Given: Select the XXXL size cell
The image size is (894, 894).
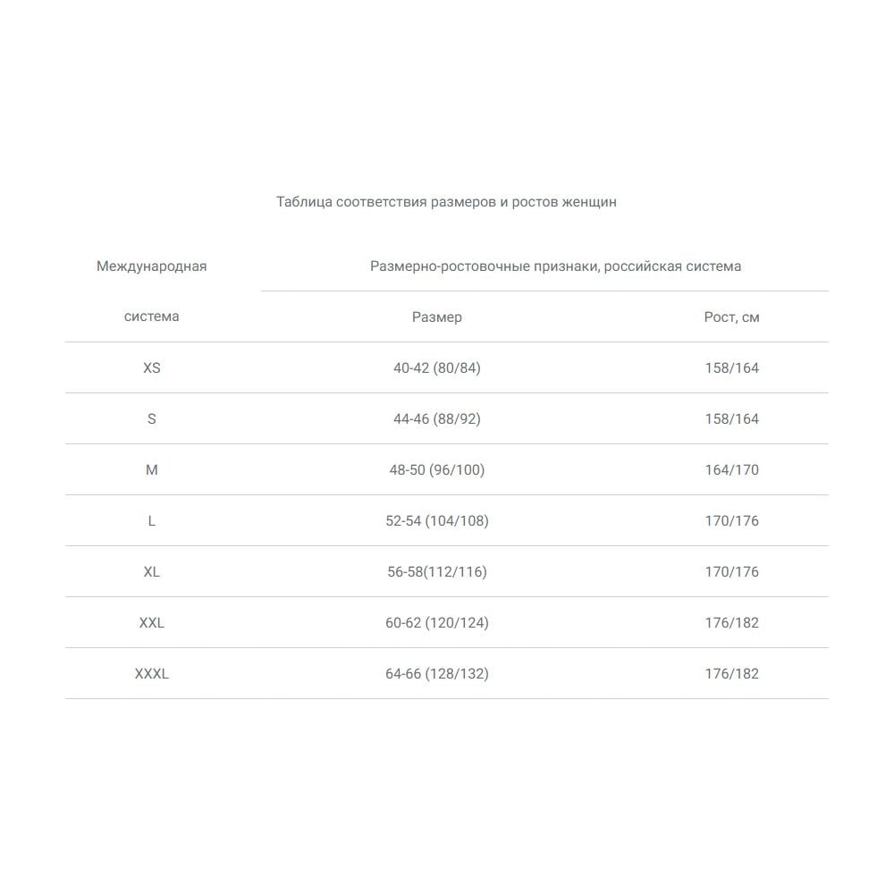Looking at the screenshot, I should tap(151, 674).
